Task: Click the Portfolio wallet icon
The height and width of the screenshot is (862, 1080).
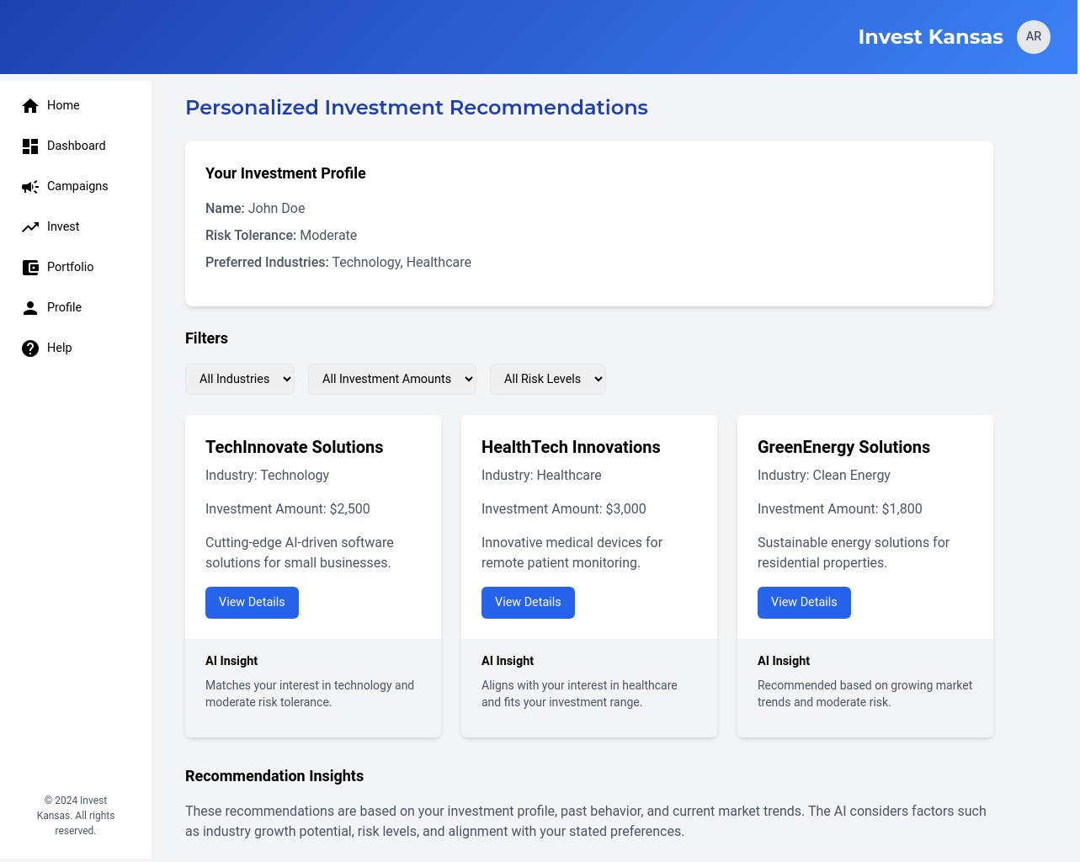Action: tap(30, 268)
